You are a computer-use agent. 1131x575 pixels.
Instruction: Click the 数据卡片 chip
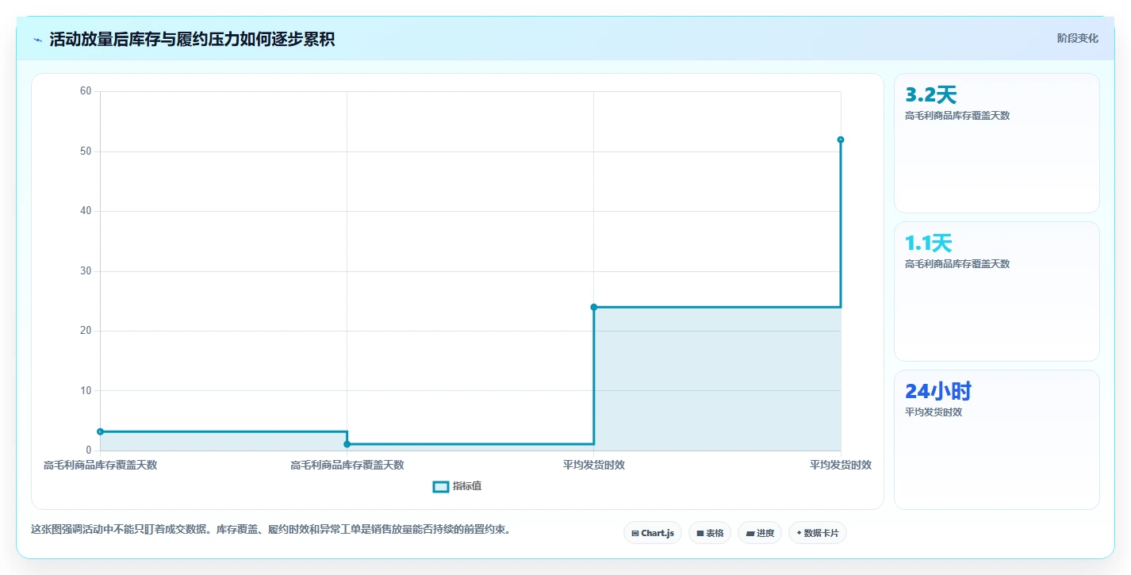(x=818, y=533)
